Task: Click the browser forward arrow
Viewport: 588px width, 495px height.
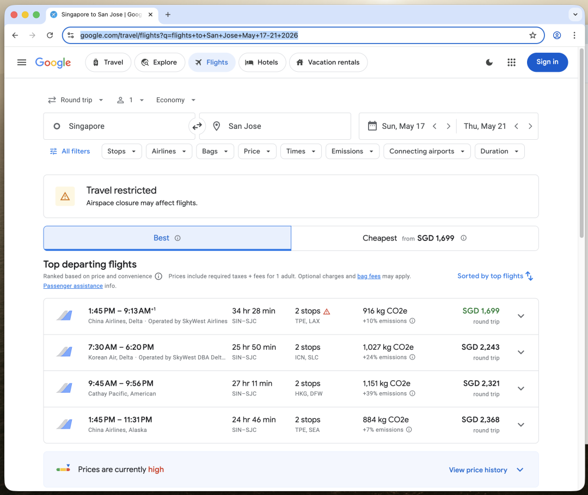Action: coord(32,35)
